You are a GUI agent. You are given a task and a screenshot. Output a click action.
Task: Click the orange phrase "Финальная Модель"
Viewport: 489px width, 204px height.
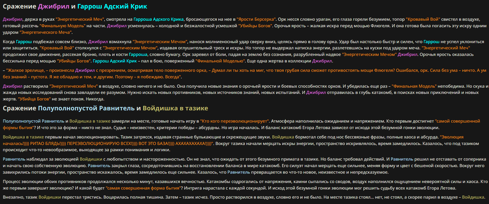[414, 86]
